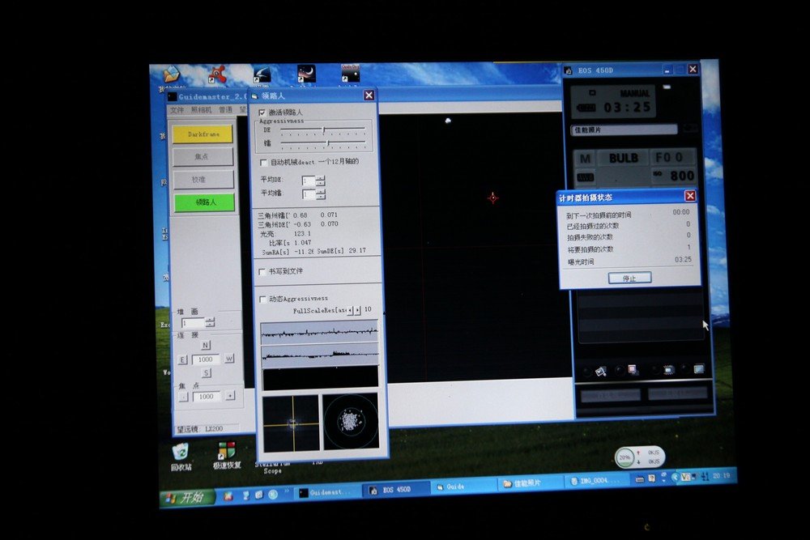
Task: Click the red crosshair guide star marker
Action: (492, 198)
